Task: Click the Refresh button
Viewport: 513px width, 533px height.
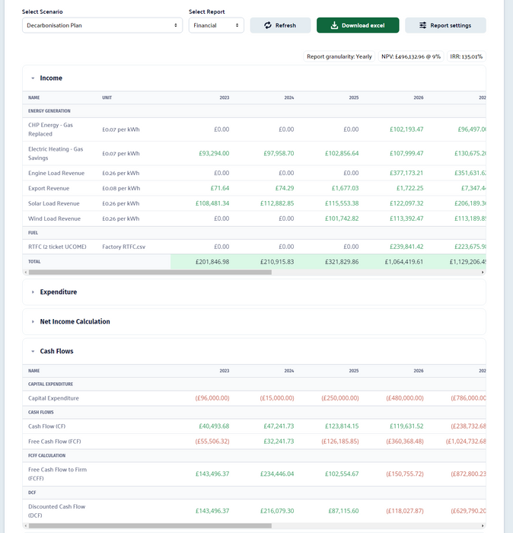Action: point(280,25)
